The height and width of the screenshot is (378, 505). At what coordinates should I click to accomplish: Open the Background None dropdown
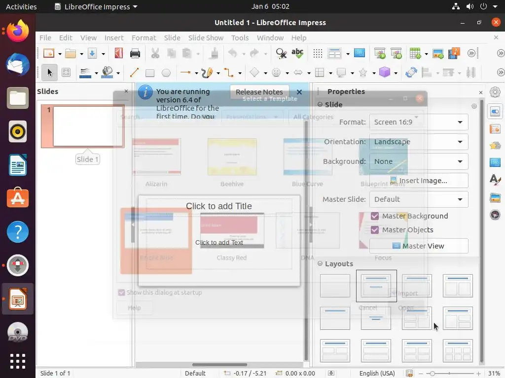[x=419, y=161]
